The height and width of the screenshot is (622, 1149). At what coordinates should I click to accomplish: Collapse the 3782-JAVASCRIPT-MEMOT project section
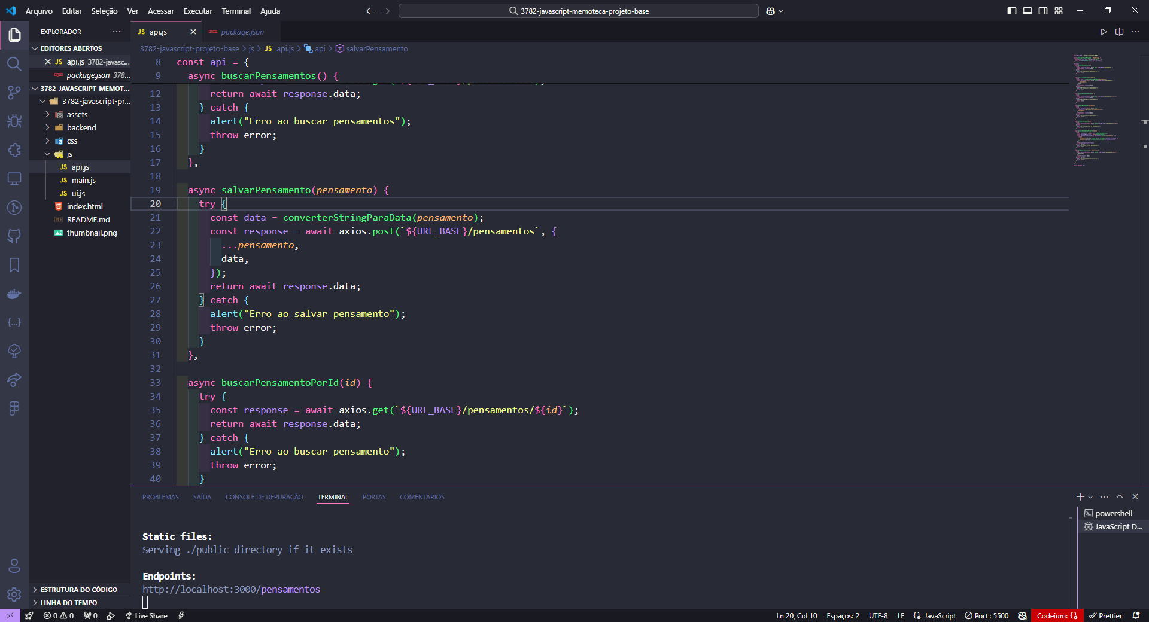(80, 89)
